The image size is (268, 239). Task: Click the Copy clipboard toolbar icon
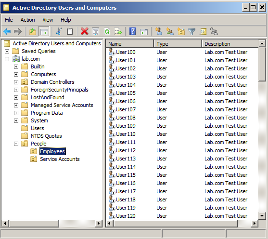click(70, 31)
